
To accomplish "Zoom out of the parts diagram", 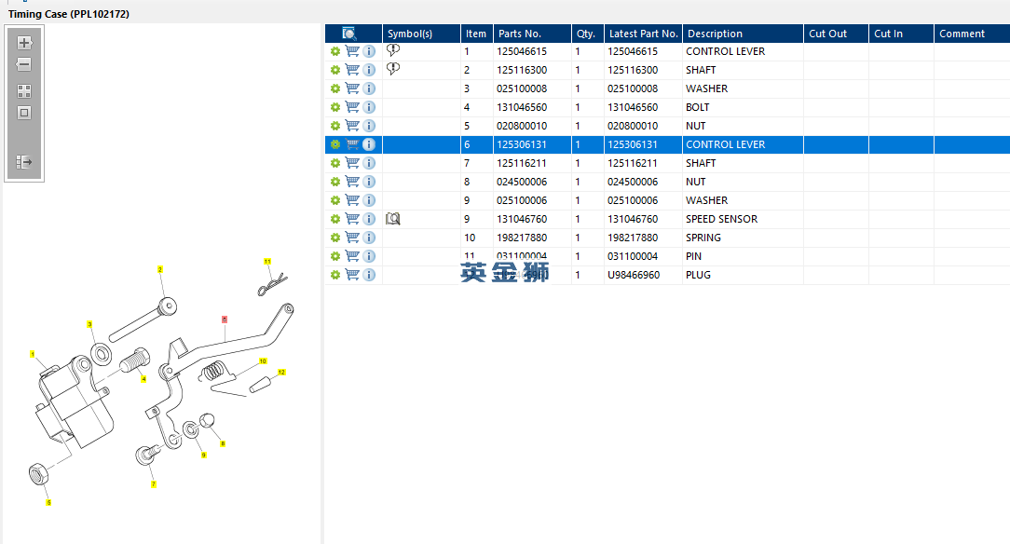I will (x=24, y=64).
